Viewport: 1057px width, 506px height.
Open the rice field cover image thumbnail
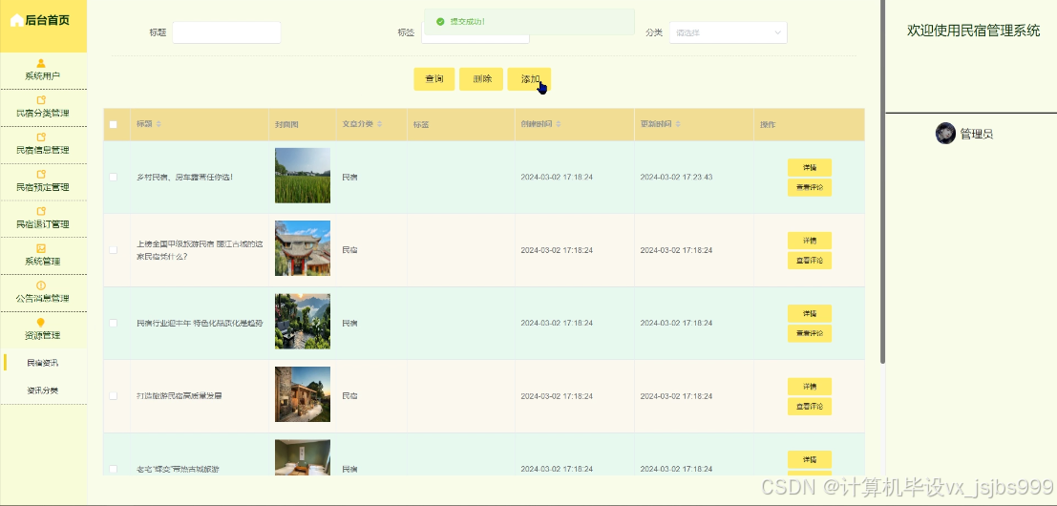303,175
